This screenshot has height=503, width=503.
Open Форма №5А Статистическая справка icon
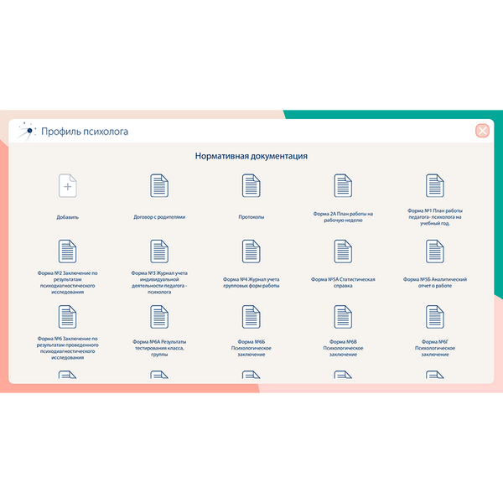343,251
